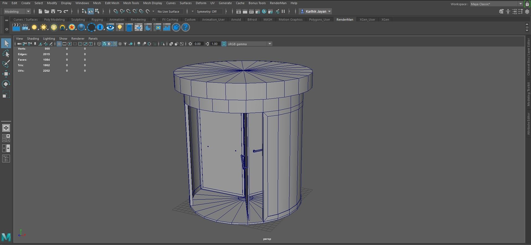Open sRGB gamma view transform dropdown

pyautogui.click(x=250, y=44)
